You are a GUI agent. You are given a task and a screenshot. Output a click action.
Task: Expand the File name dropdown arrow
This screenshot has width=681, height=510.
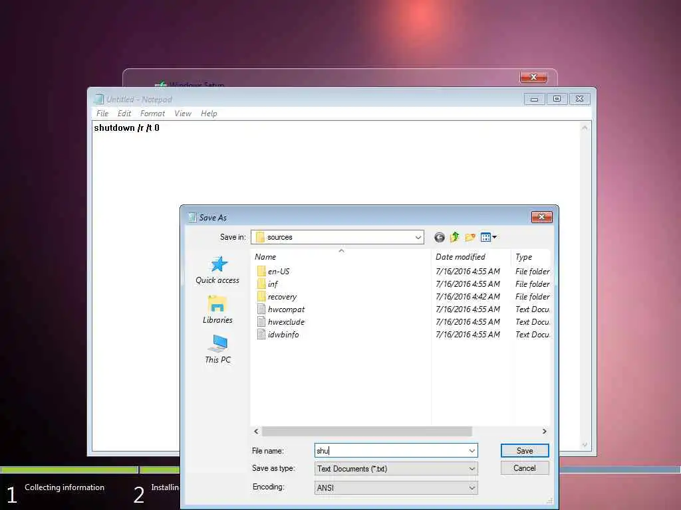[x=472, y=451]
